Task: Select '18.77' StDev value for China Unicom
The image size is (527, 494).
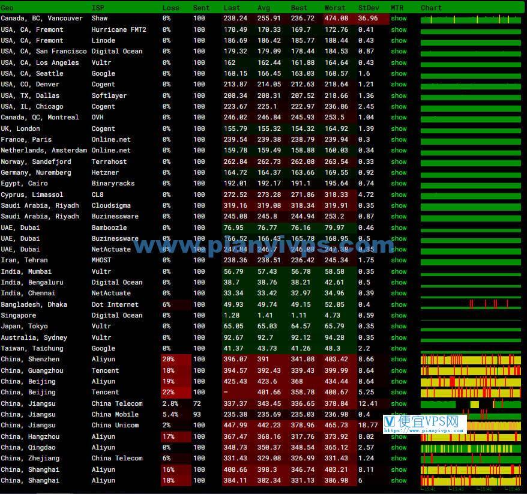Action: 368,425
